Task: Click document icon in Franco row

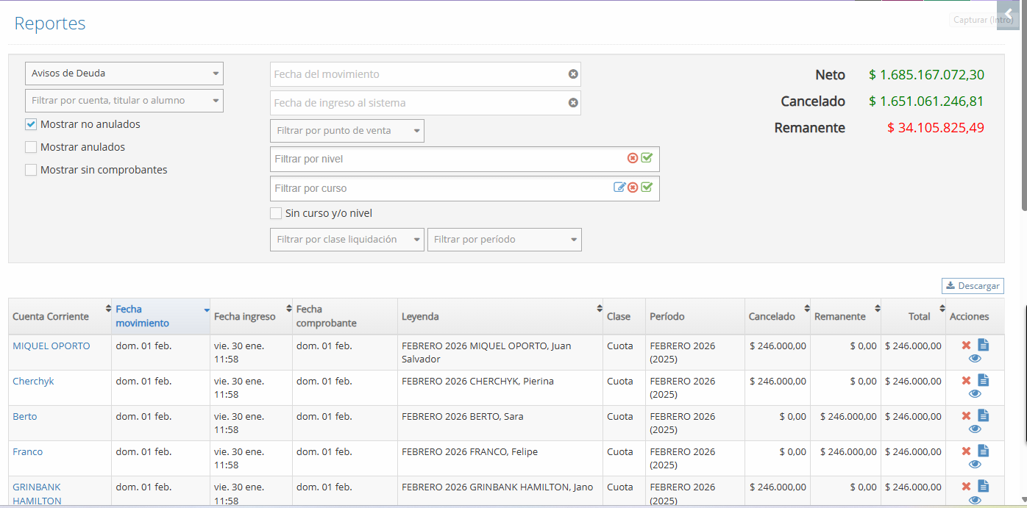Action: 983,451
